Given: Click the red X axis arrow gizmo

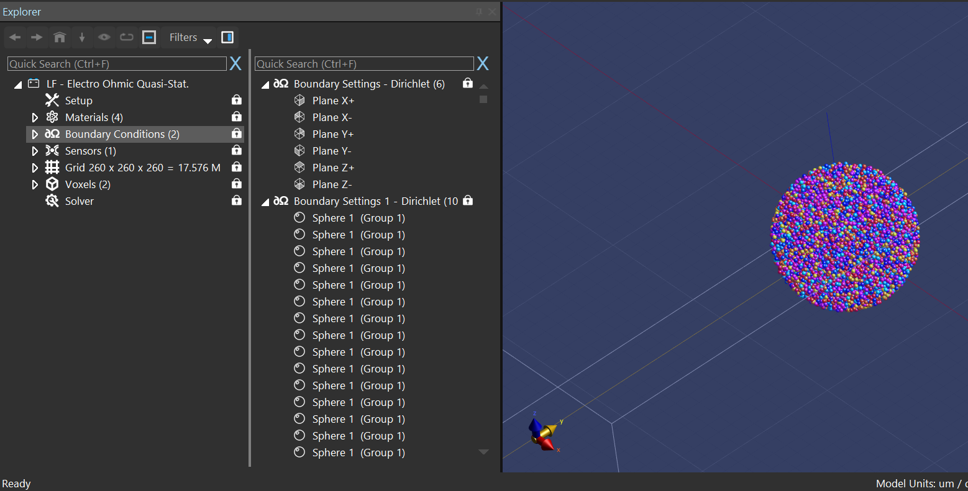Looking at the screenshot, I should click(x=547, y=444).
